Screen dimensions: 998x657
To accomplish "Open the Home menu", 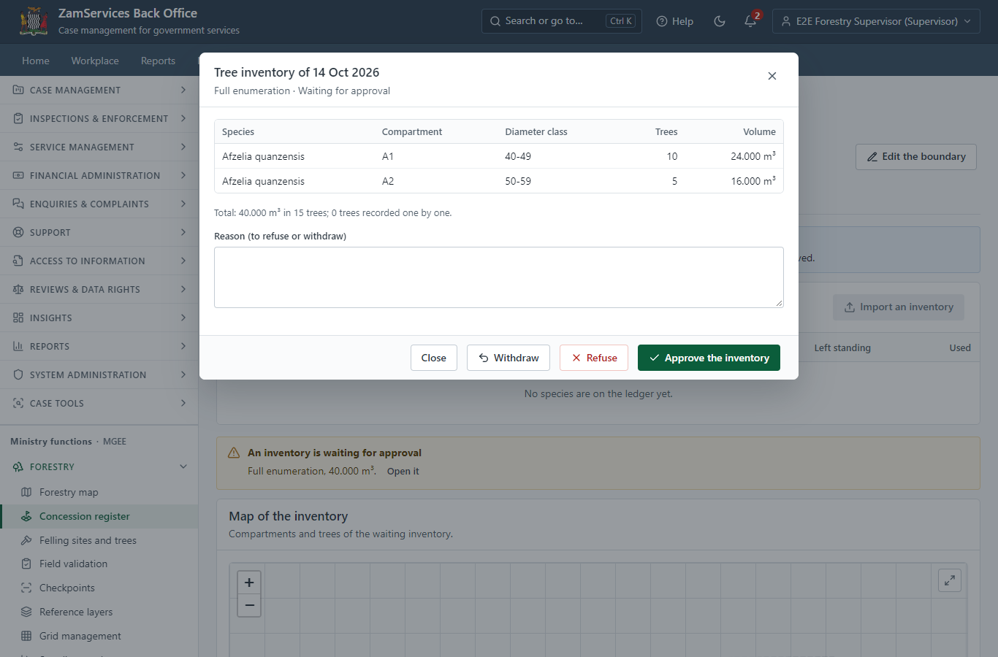I will pos(36,61).
